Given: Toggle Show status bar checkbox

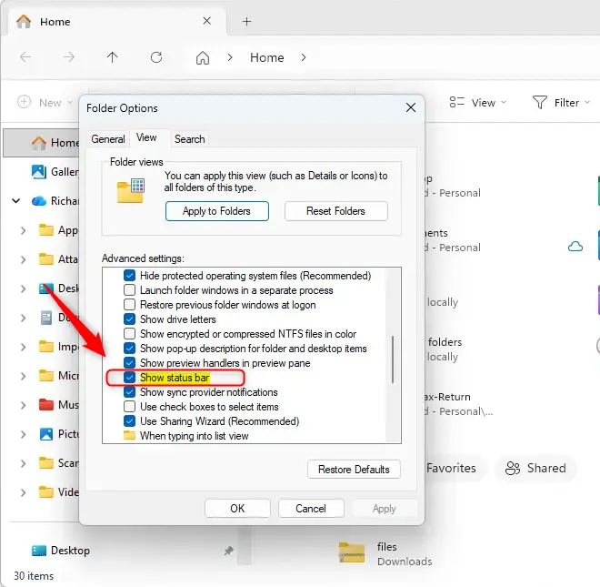Looking at the screenshot, I should pyautogui.click(x=129, y=378).
